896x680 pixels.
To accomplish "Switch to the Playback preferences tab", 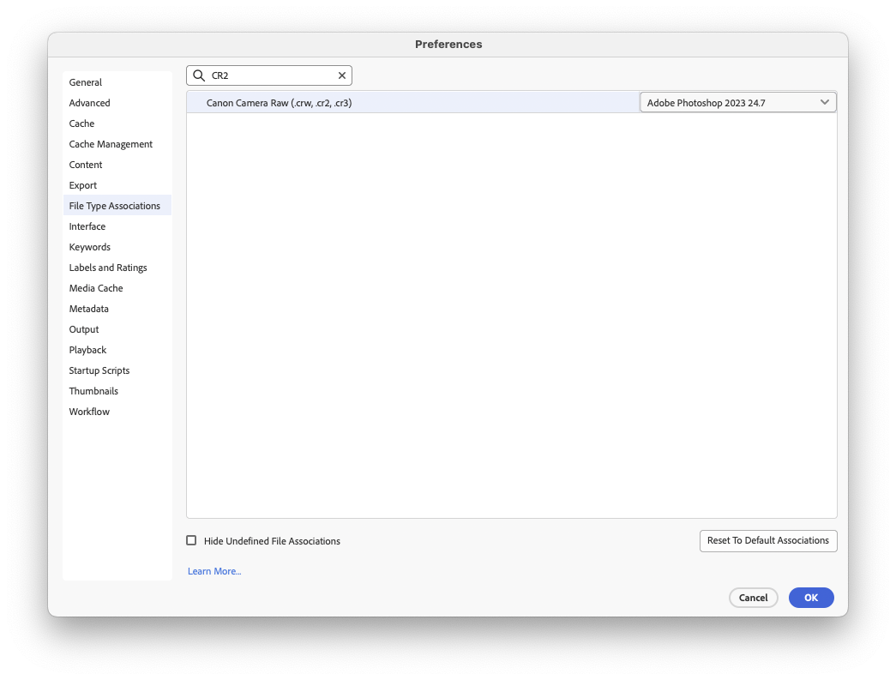I will [x=87, y=349].
